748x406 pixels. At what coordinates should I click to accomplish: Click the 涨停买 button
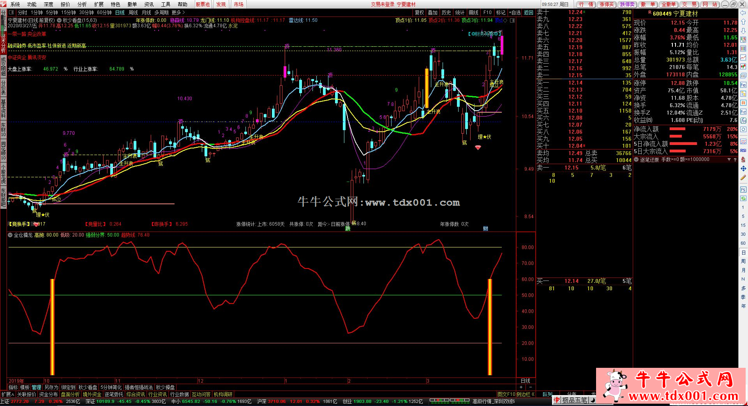pyautogui.click(x=607, y=4)
